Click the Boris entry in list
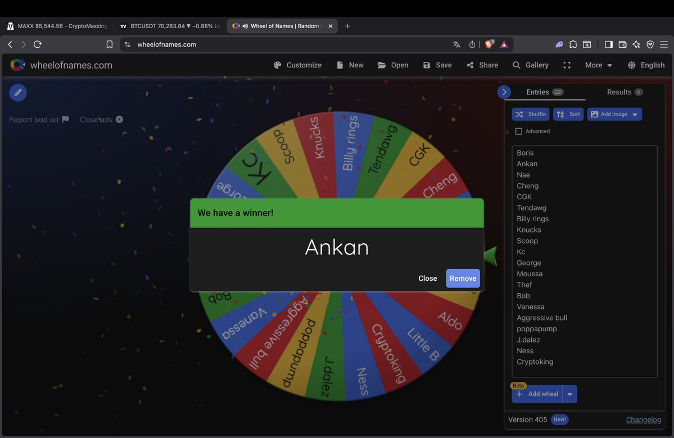This screenshot has width=674, height=438. (x=525, y=153)
